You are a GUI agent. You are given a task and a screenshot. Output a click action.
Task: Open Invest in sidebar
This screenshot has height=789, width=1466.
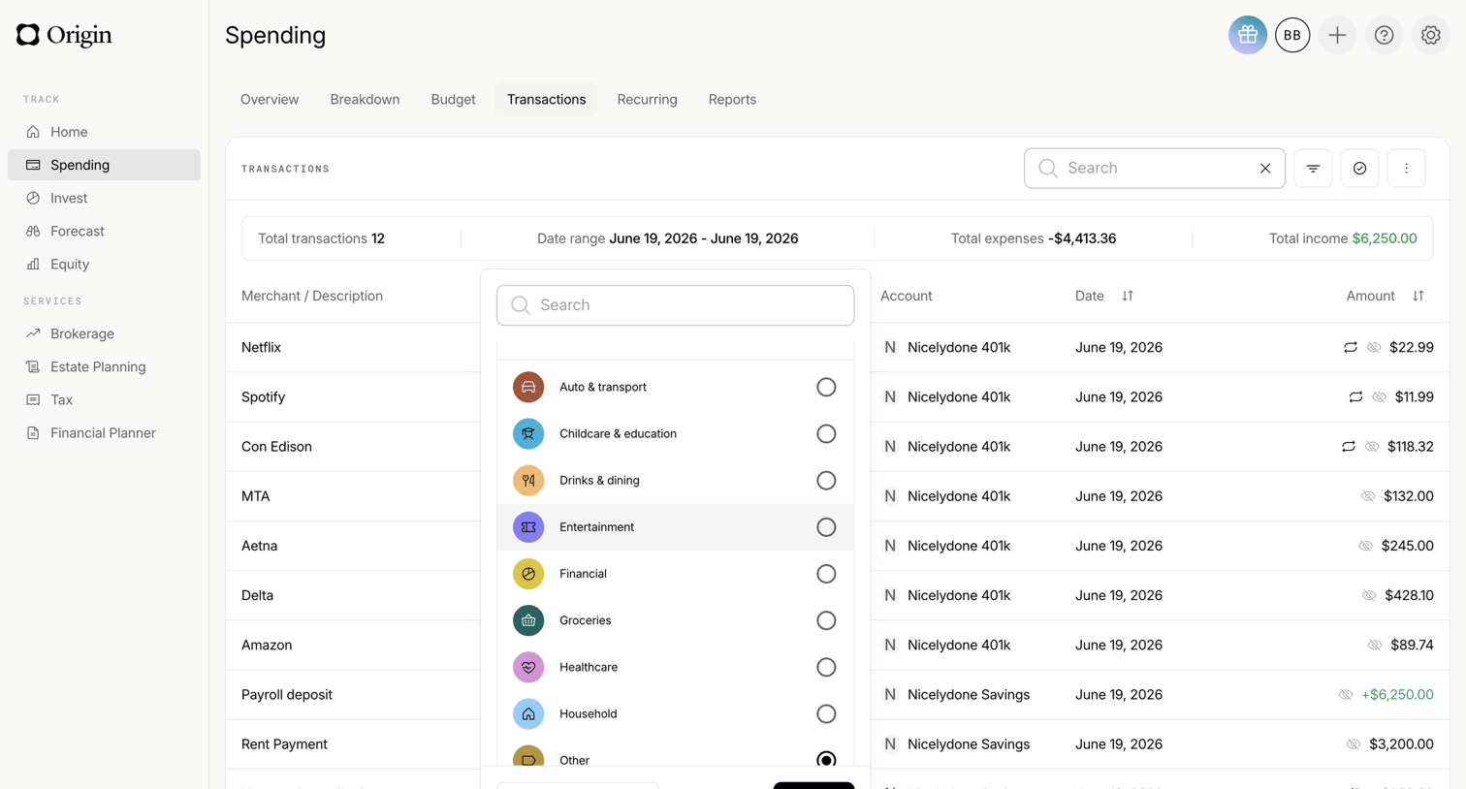104,198
